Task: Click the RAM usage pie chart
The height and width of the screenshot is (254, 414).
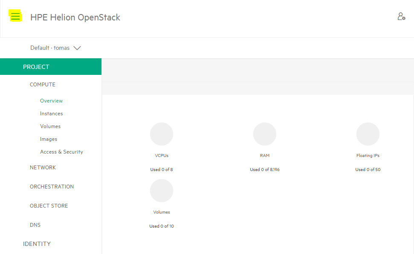Action: coord(265,134)
